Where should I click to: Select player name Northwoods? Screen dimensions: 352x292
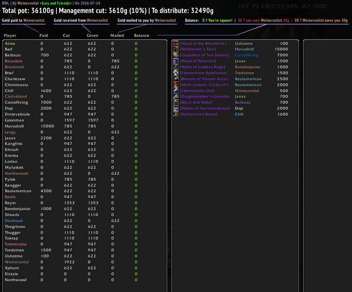pyautogui.click(x=16, y=173)
